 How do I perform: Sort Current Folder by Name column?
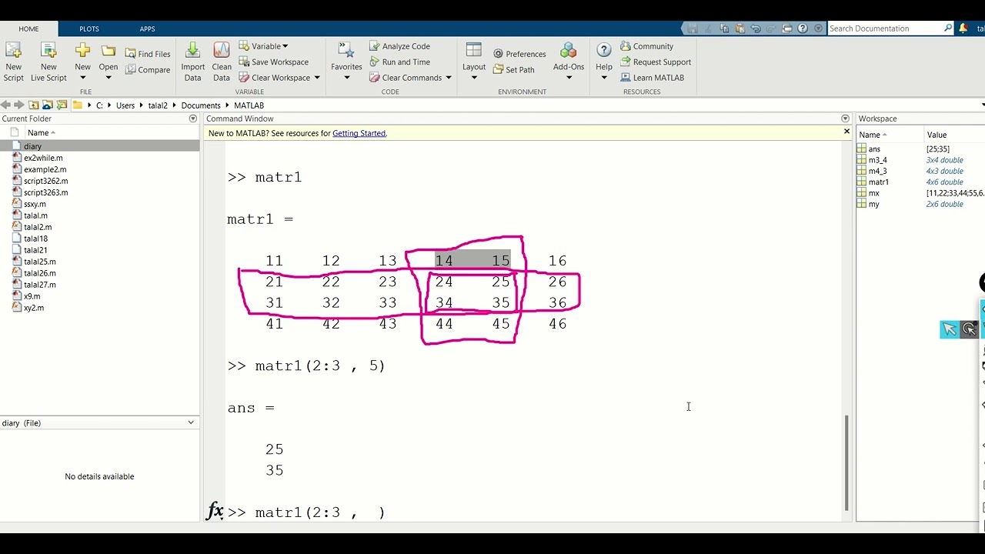click(42, 132)
